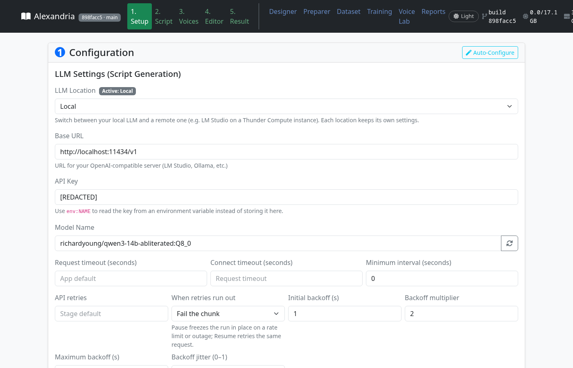Click the '898facc5 · main' version badge
This screenshot has height=368, width=573.
(x=99, y=17)
